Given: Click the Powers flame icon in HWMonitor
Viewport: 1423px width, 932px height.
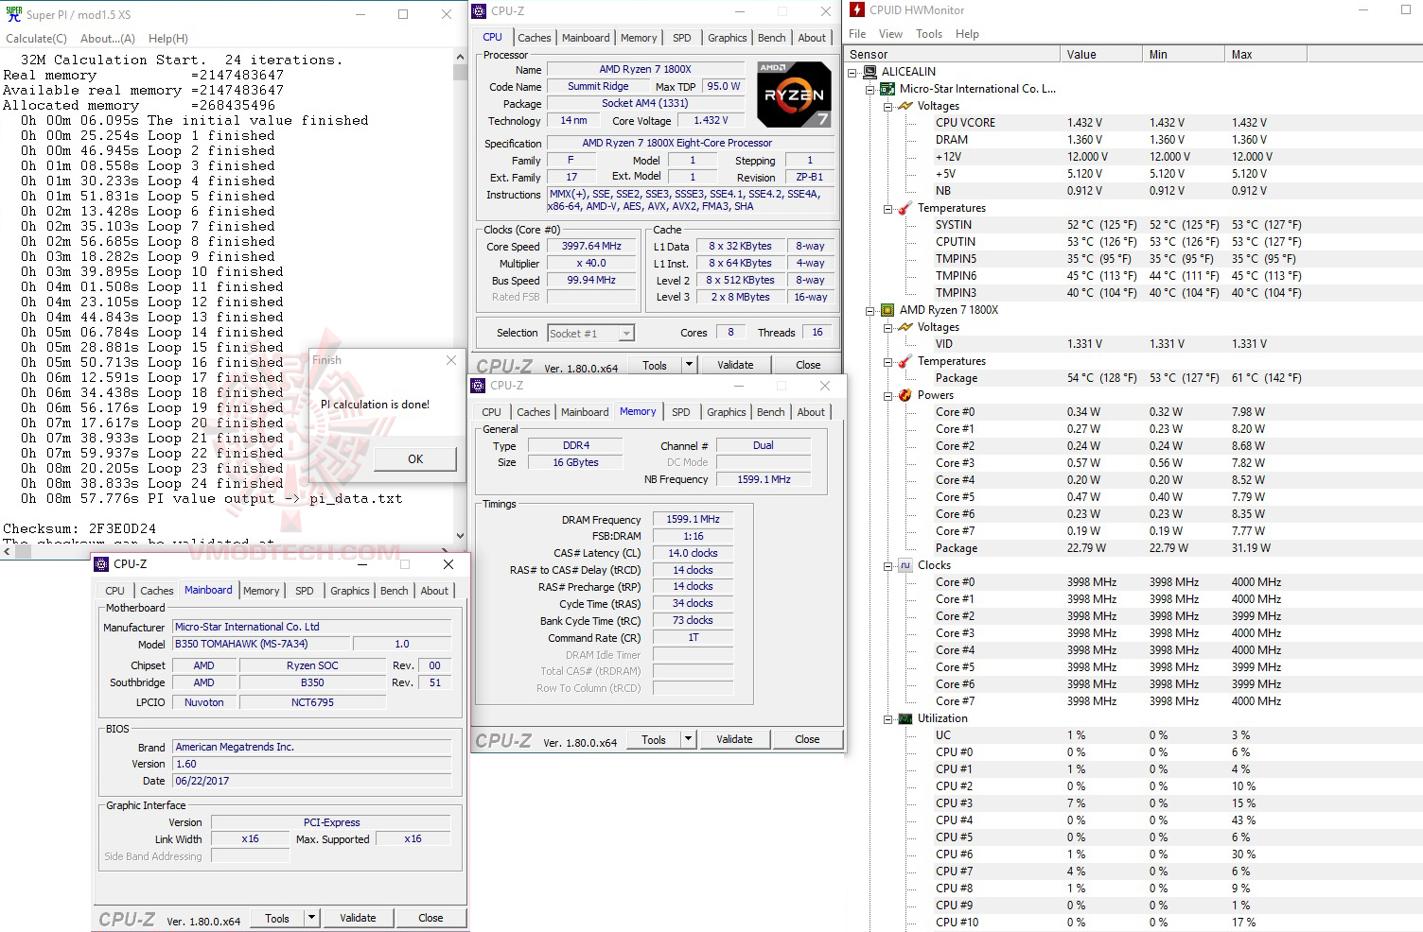Looking at the screenshot, I should tap(905, 395).
